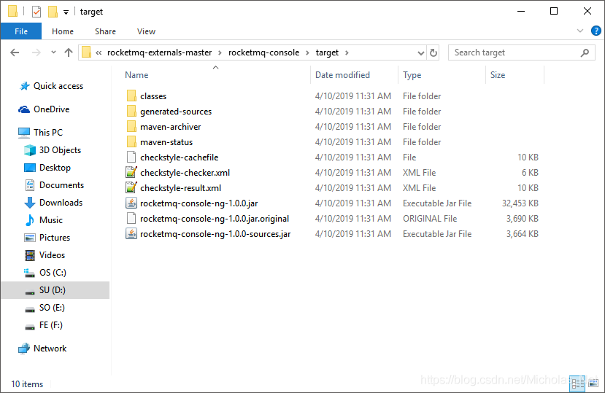
Task: Select the maven-status folder icon
Action: 131,142
